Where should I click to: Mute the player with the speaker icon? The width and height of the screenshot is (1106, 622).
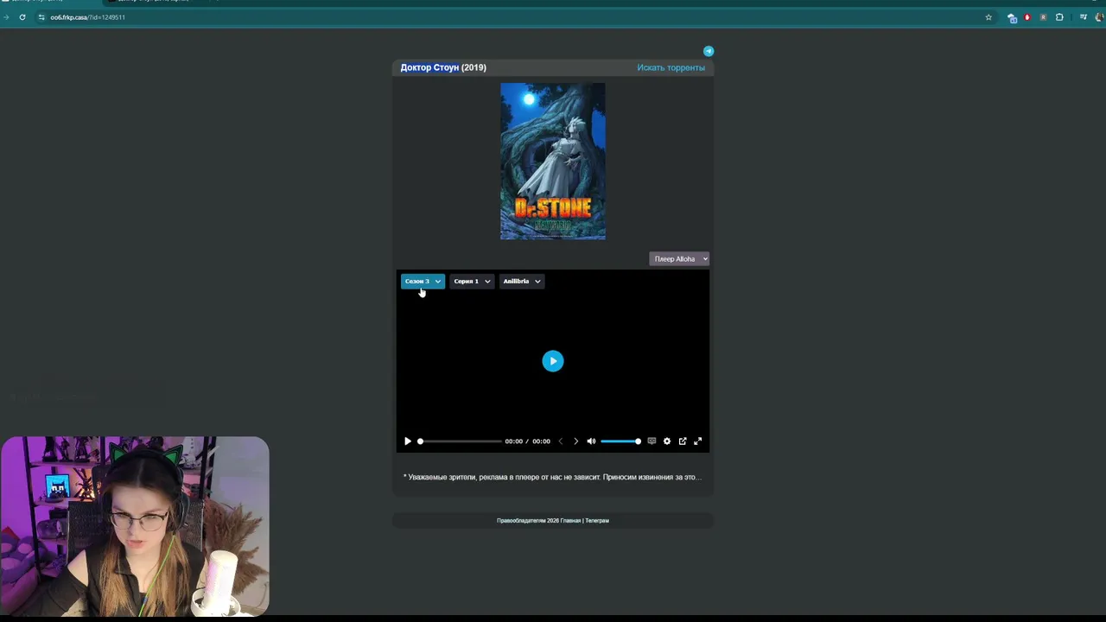pyautogui.click(x=591, y=441)
